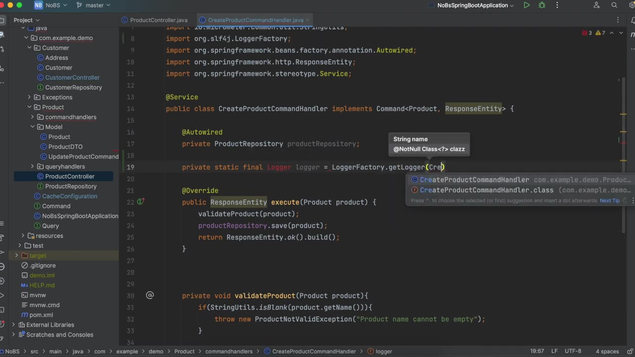Open the Maven tool window icon
The width and height of the screenshot is (635, 357).
(633, 35)
